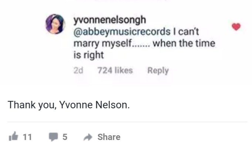Select the 'Thank you, Yvonne Nelson.' text

(69, 105)
